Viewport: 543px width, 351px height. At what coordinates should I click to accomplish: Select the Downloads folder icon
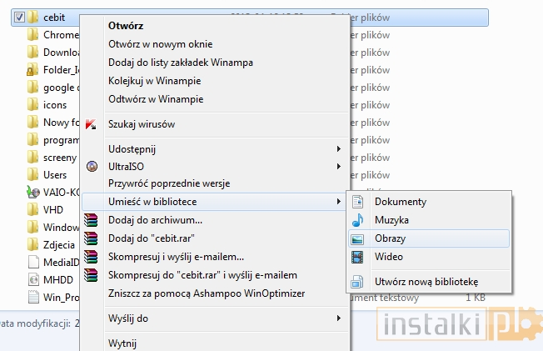point(32,53)
